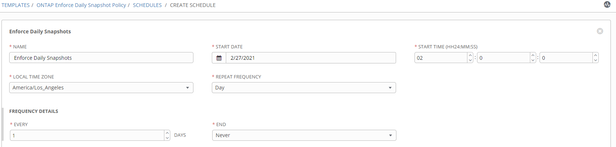Click the schedule Name input field
Viewport: 616px width, 147px height.
point(101,58)
